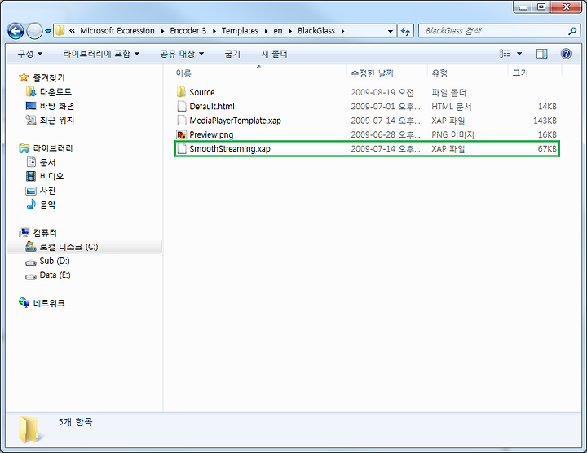Click 비디오 library icon
587x453 pixels.
click(31, 176)
